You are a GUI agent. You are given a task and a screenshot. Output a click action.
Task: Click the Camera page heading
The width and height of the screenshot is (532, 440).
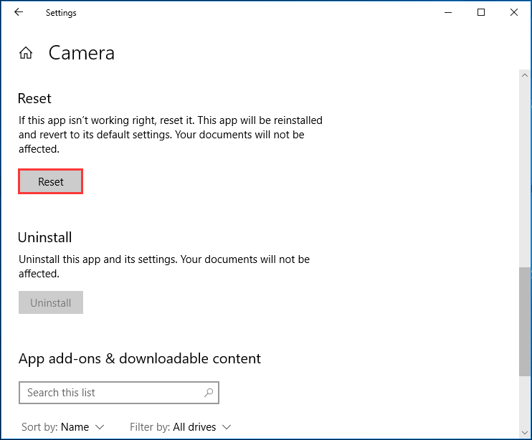(82, 53)
